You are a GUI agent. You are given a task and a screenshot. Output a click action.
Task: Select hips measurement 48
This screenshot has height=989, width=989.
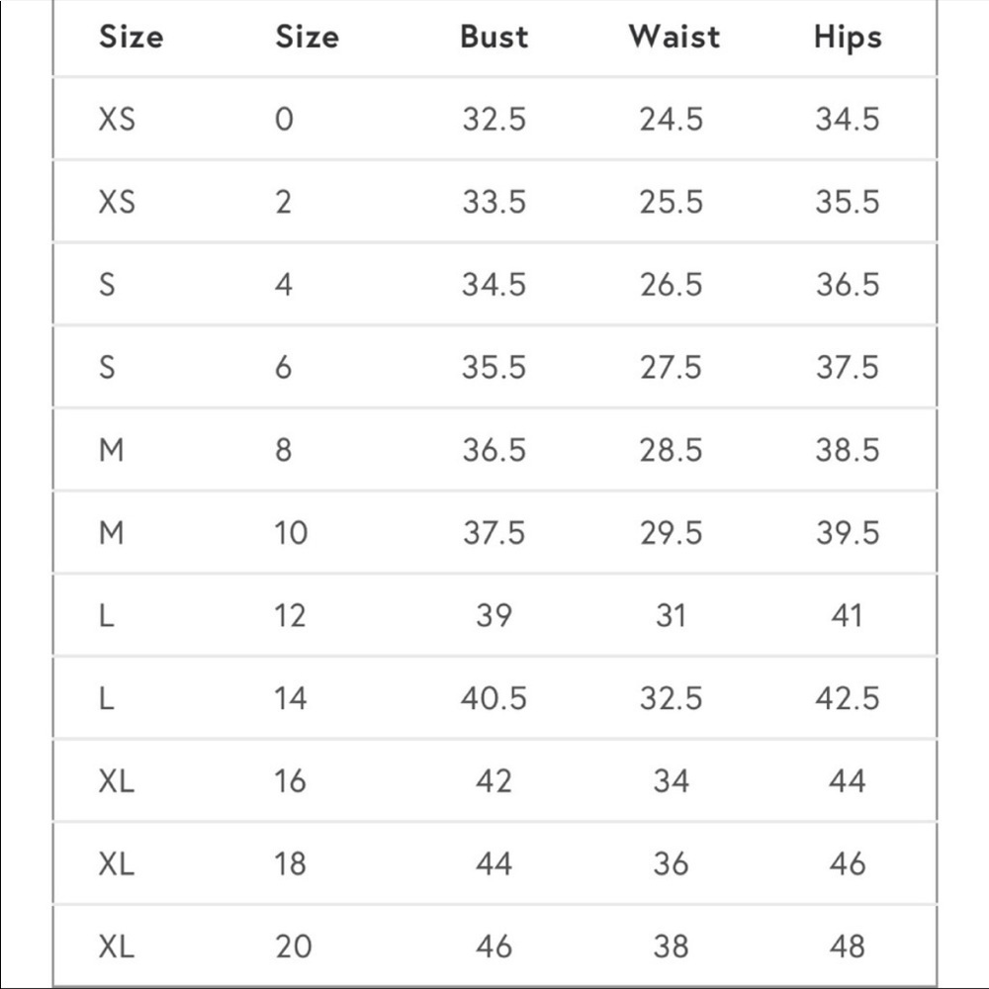click(x=848, y=946)
